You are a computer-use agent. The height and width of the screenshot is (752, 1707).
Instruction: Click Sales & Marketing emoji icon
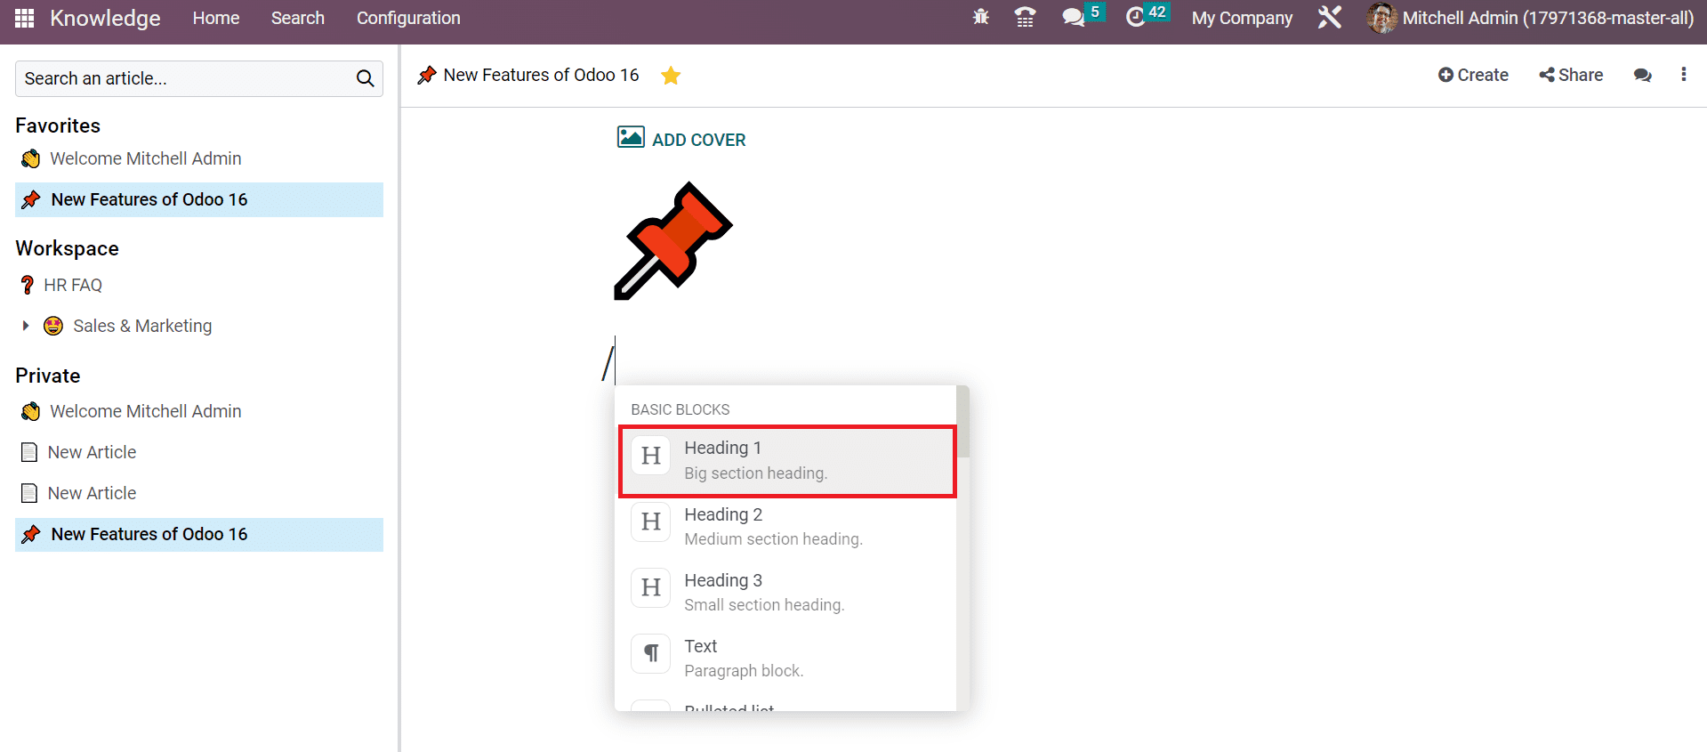point(53,327)
